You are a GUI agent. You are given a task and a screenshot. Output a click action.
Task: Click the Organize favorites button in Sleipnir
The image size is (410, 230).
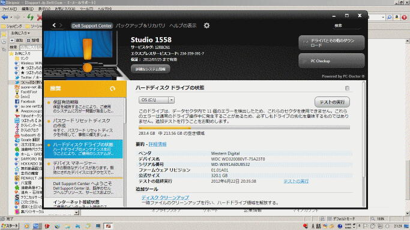(33, 40)
